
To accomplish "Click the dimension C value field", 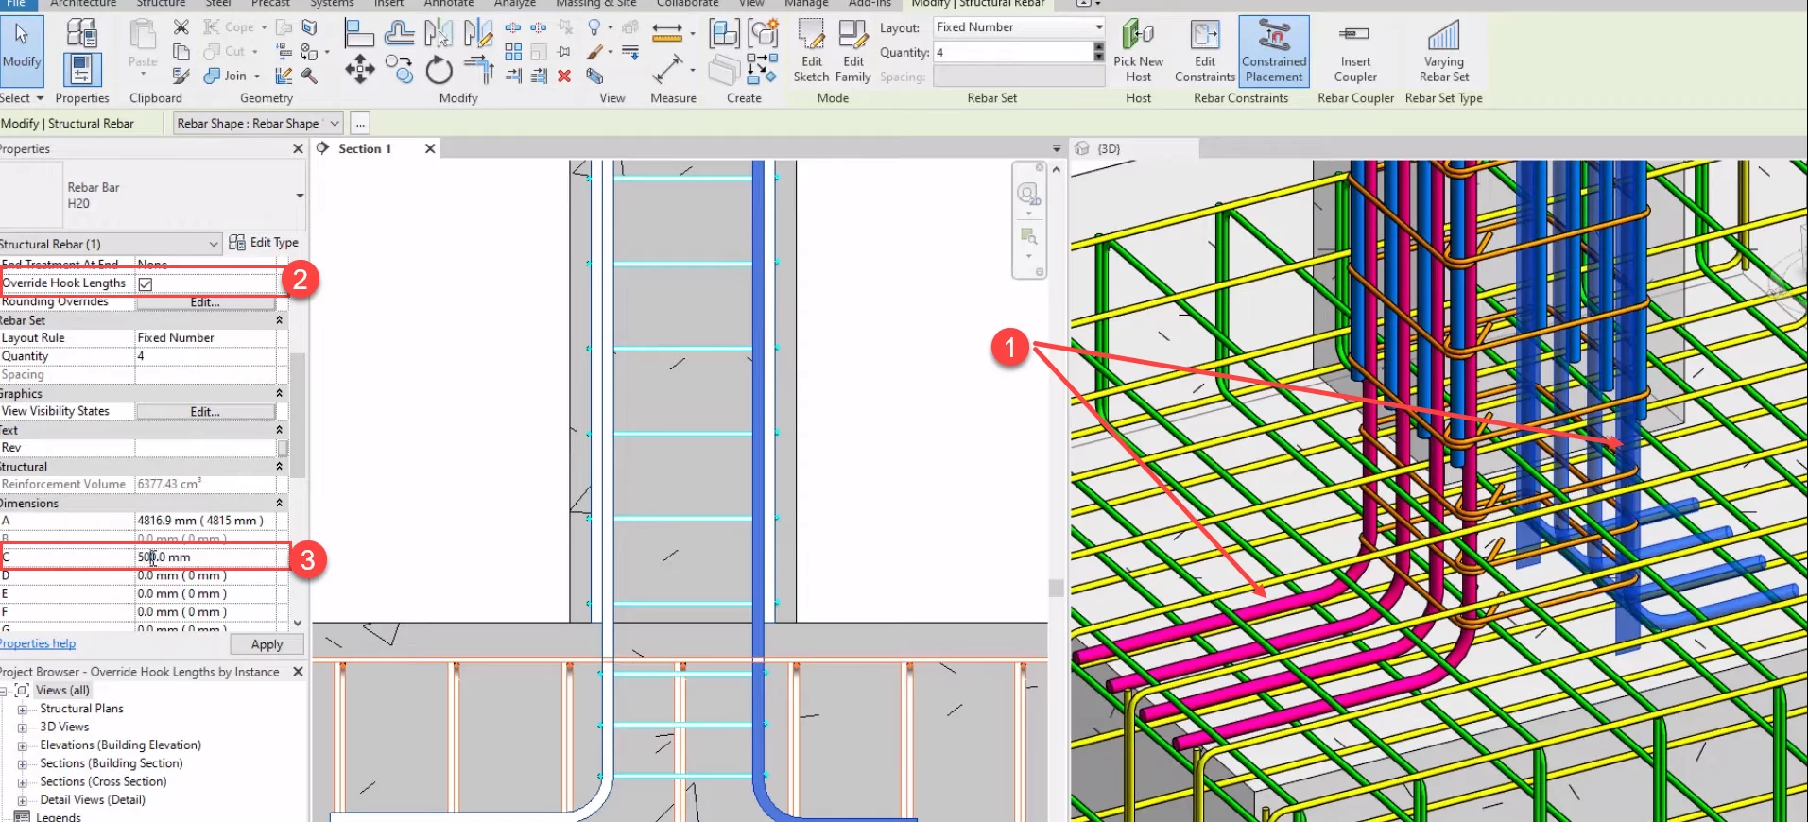I will pyautogui.click(x=208, y=557).
